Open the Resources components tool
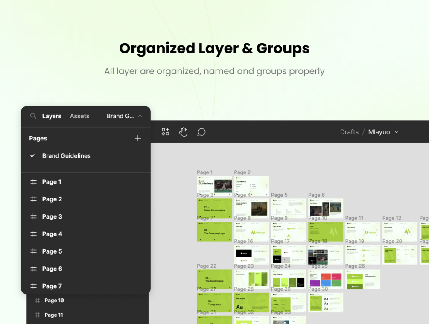Screen dimensions: 429x324 (x=165, y=132)
